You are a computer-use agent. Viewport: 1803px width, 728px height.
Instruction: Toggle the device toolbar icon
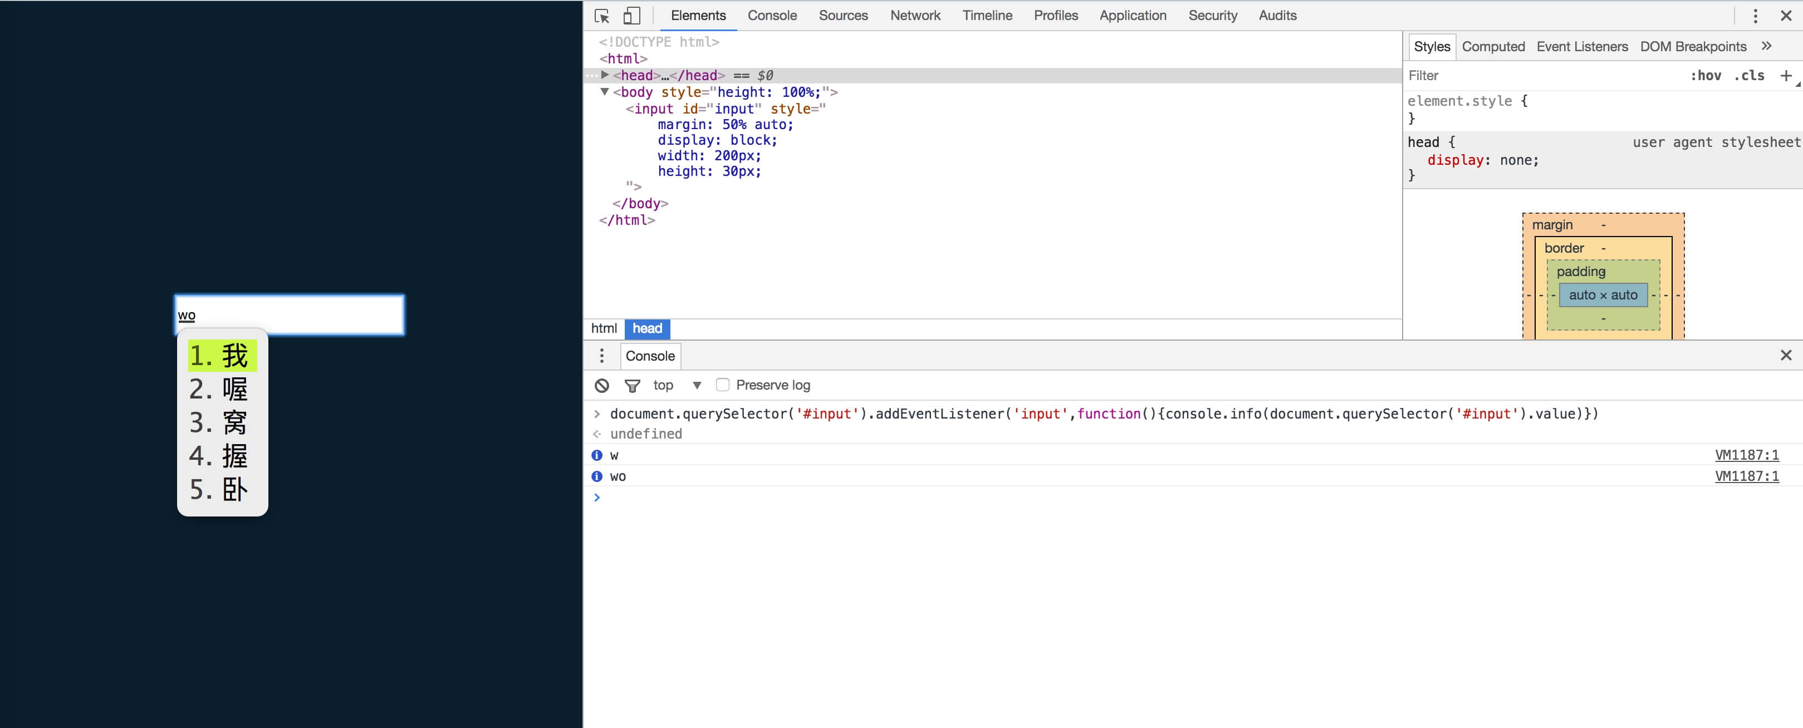tap(631, 16)
